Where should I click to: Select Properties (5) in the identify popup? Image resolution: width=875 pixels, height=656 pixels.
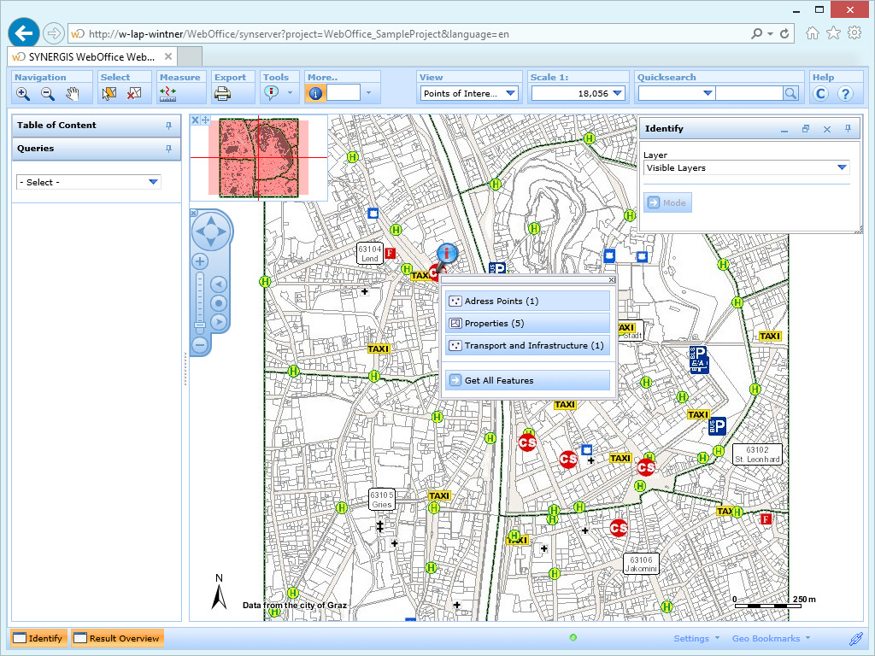tap(527, 322)
